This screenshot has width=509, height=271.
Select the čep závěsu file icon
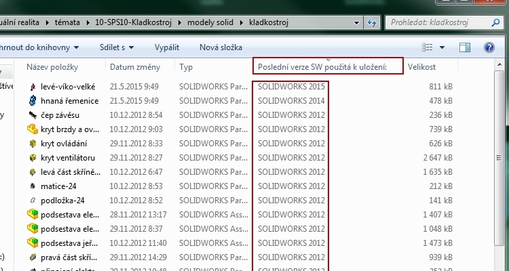tap(33, 115)
